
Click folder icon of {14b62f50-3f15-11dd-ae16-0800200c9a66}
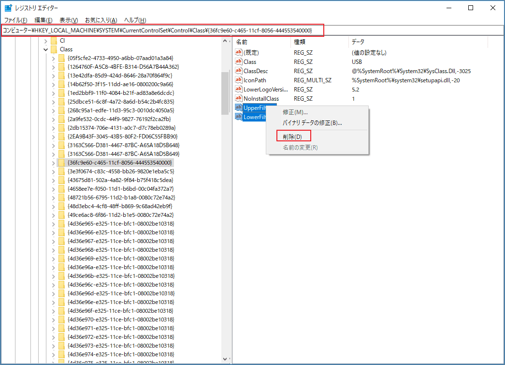pyautogui.click(x=61, y=84)
